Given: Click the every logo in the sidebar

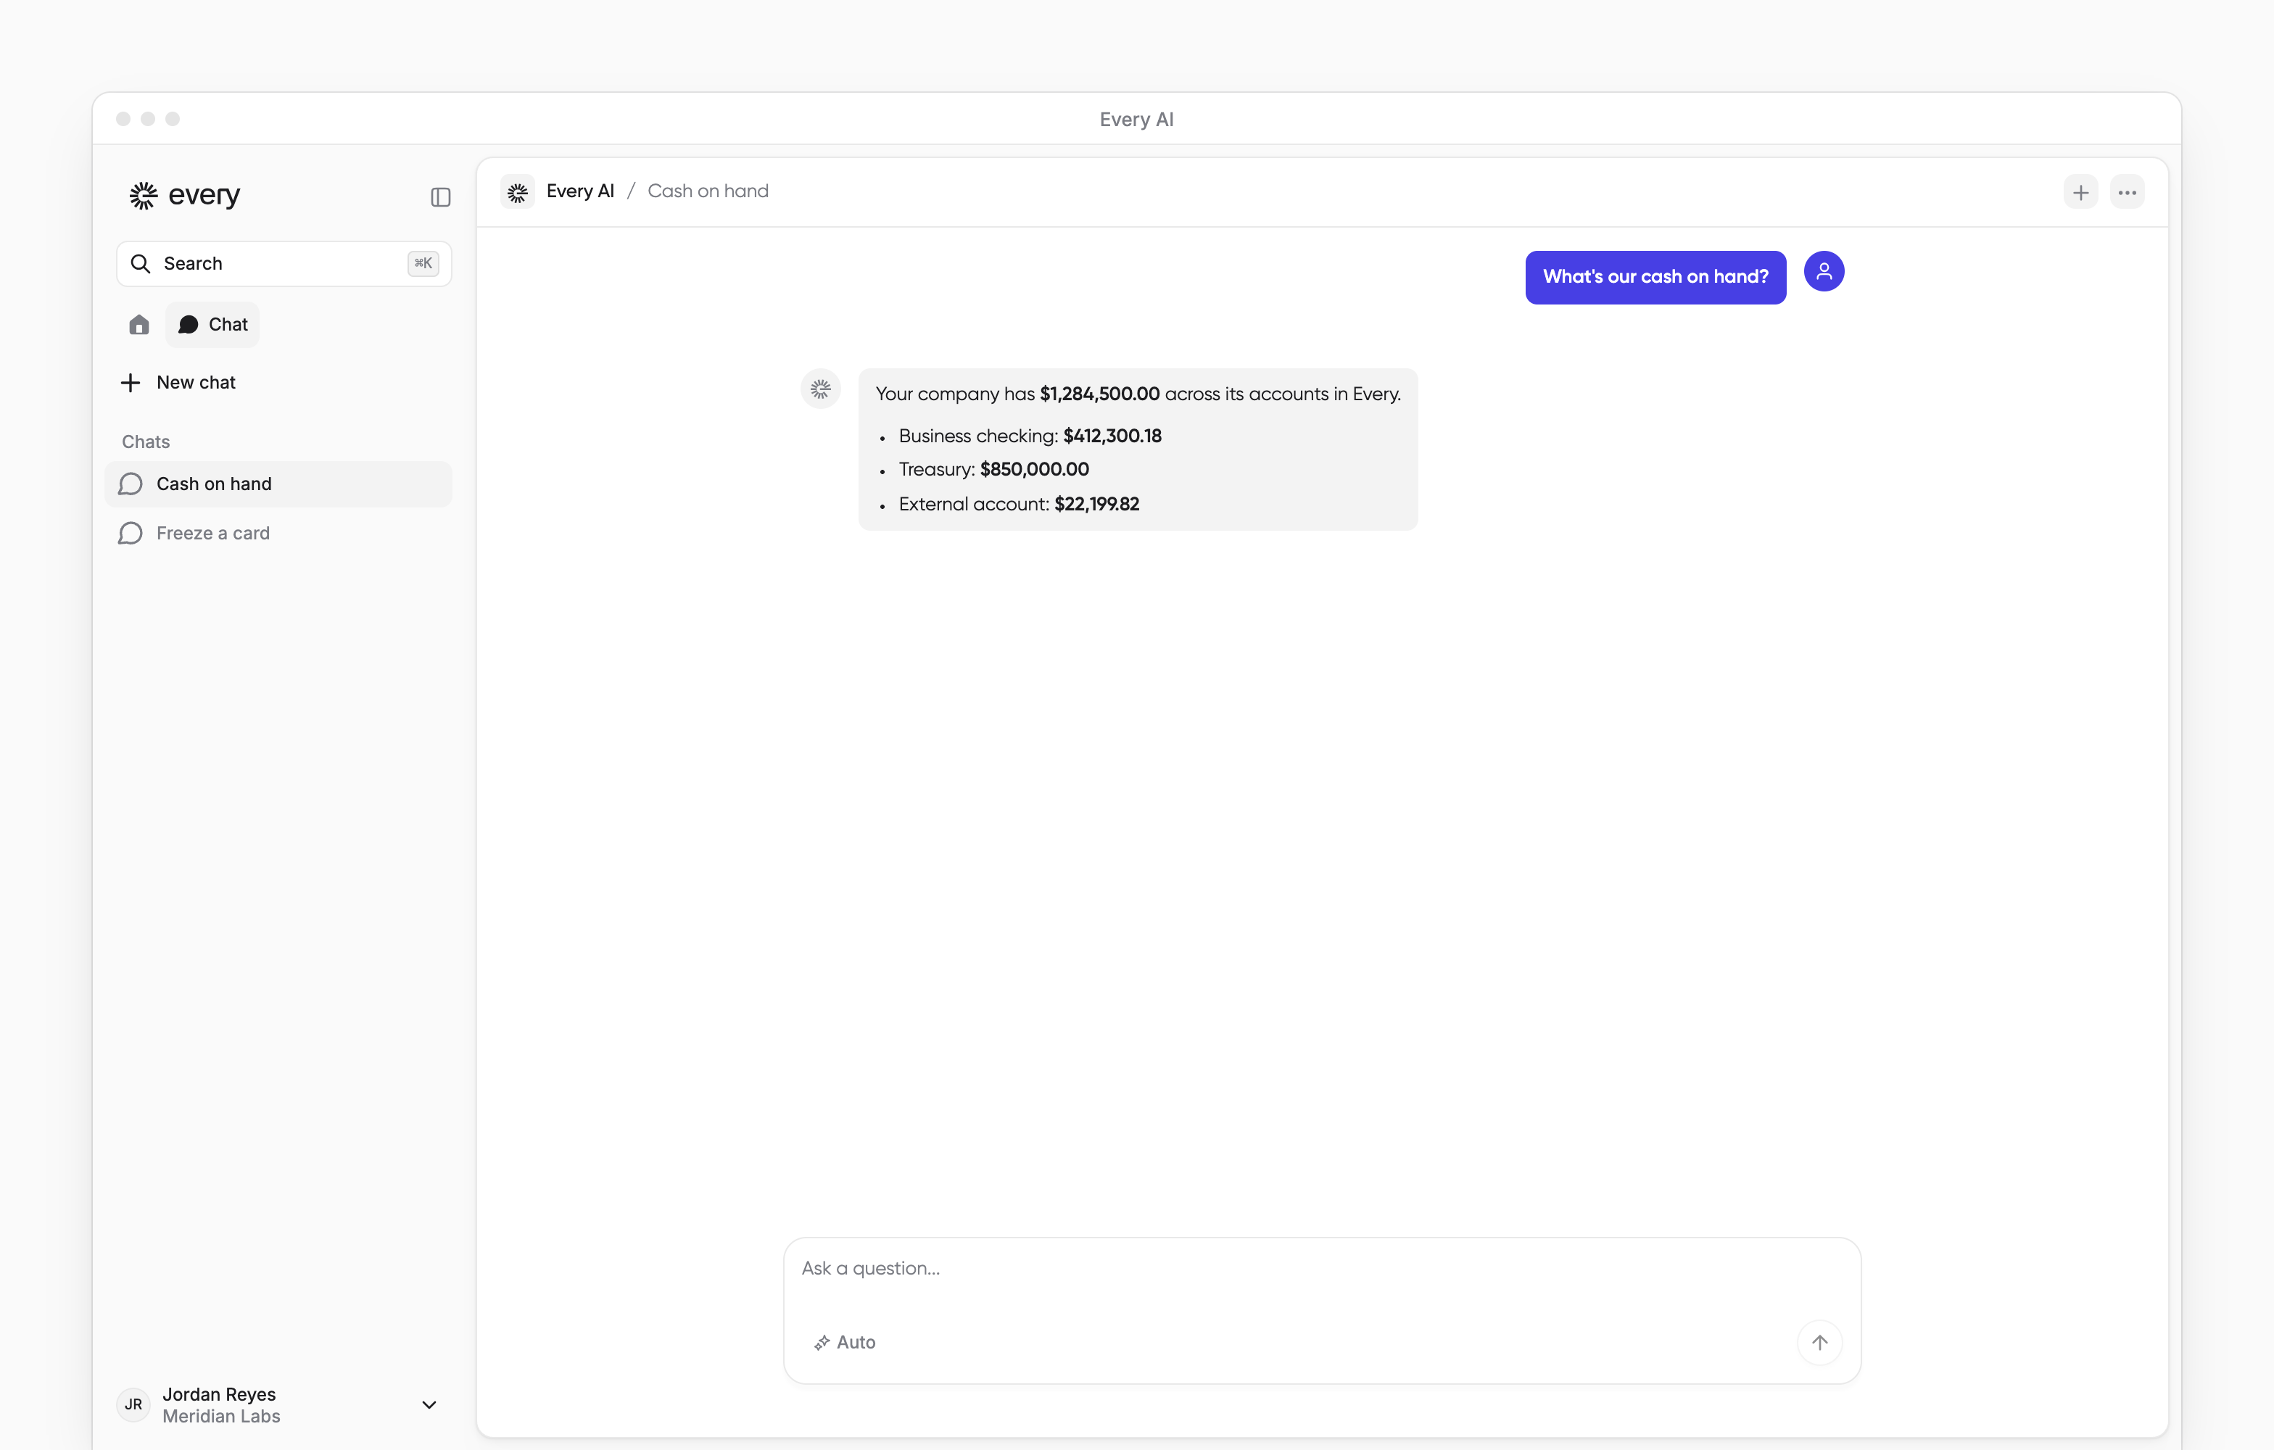Looking at the screenshot, I should [184, 196].
